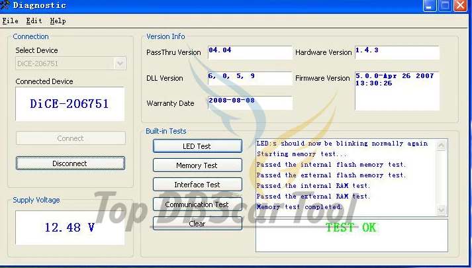Image resolution: width=472 pixels, height=268 pixels.
Task: Click the log scrollbar up arrow
Action: (x=442, y=146)
